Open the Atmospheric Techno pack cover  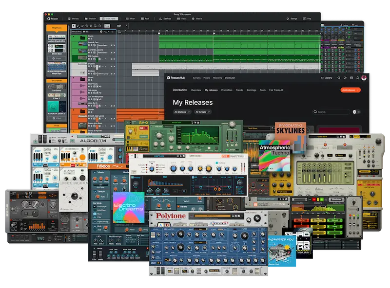click(274, 155)
